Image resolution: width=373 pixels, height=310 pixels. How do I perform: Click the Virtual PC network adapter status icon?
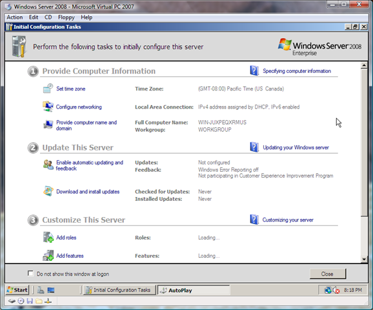pos(48,301)
